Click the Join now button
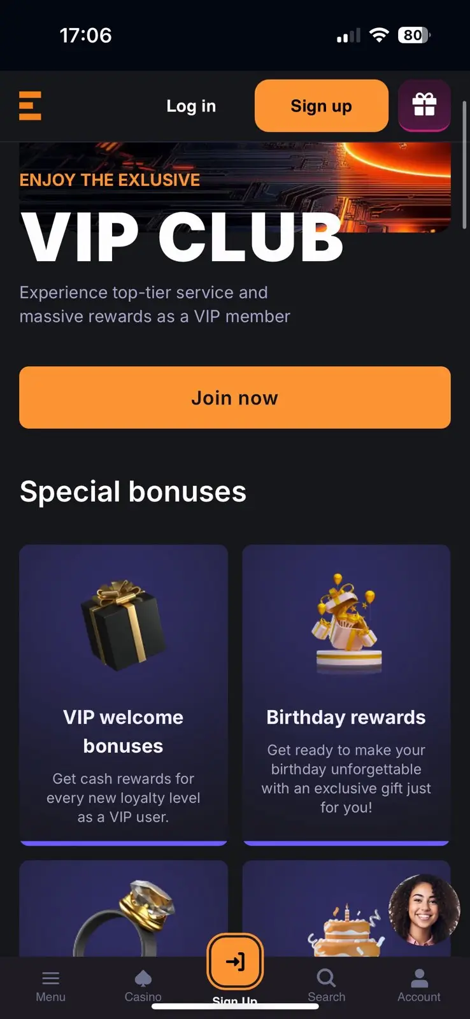Viewport: 470px width, 1019px height. [235, 397]
